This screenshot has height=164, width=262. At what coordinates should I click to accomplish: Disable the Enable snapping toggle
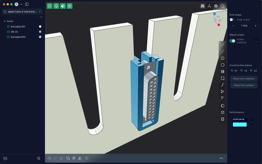click(232, 41)
